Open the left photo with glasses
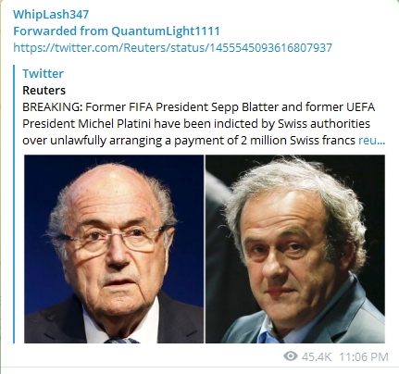This screenshot has height=374, width=399. tap(114, 249)
